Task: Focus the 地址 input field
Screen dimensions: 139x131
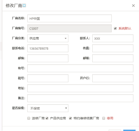Action: 80,88
